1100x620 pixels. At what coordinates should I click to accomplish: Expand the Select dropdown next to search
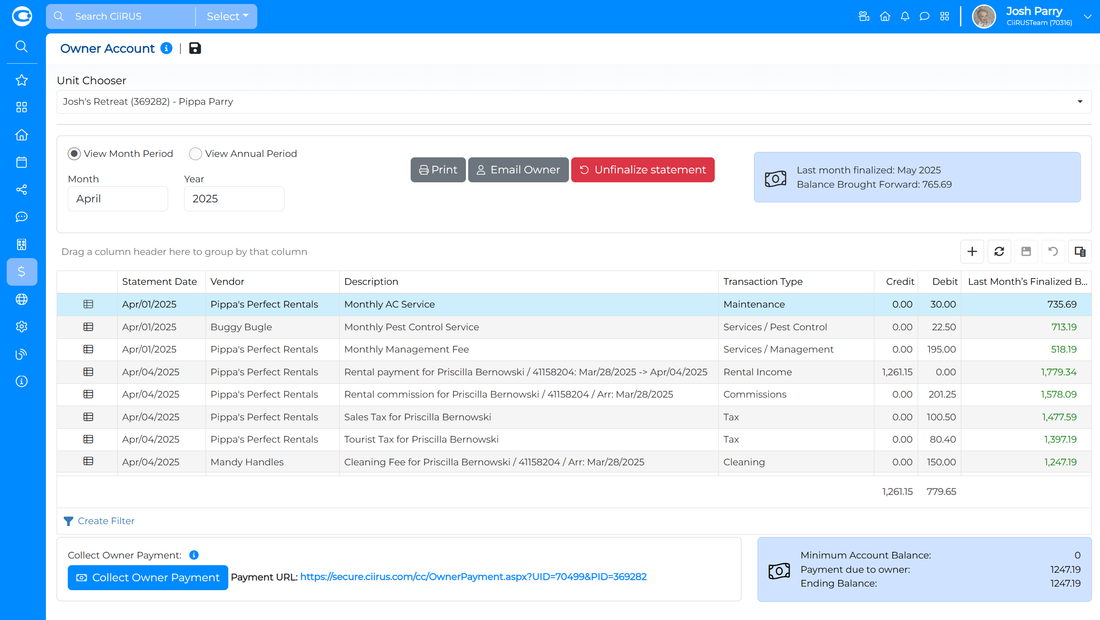(227, 16)
